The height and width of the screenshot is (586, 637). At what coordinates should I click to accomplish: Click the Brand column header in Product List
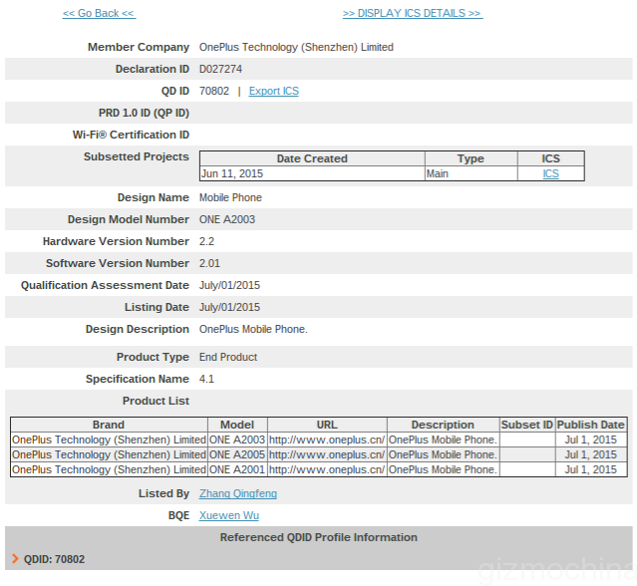[x=109, y=425]
